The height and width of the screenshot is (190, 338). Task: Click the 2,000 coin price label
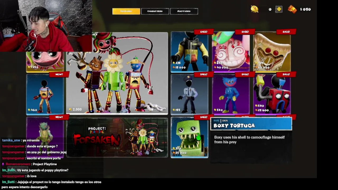[x=75, y=109]
